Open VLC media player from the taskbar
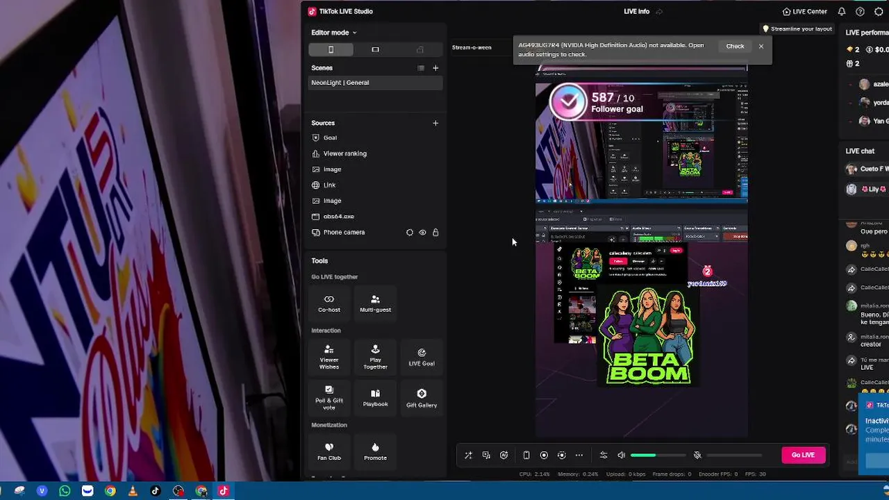The image size is (889, 500). [133, 491]
